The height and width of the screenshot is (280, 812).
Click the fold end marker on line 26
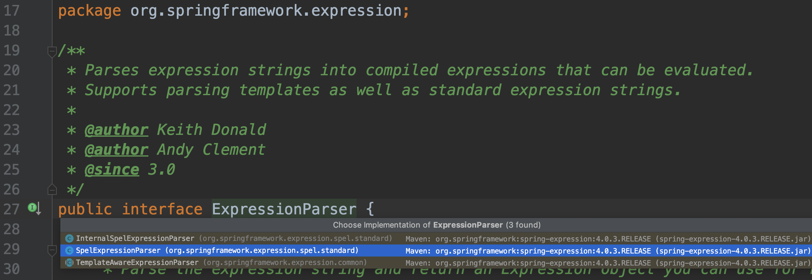[x=52, y=190]
